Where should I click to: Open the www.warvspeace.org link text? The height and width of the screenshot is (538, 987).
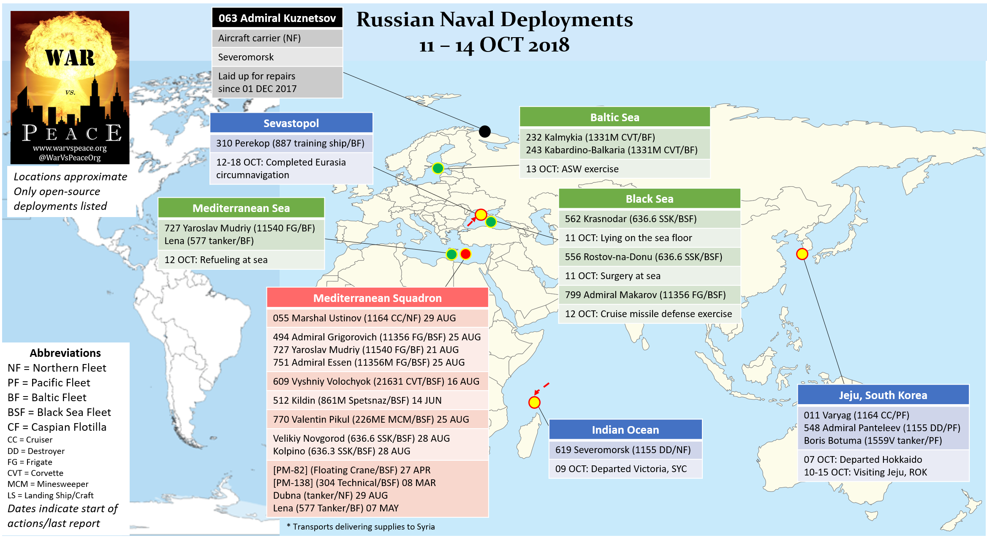pos(70,148)
